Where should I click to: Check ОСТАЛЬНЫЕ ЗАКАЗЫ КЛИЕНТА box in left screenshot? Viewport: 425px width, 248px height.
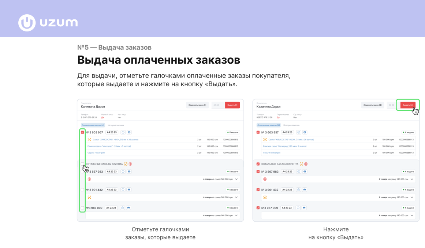tap(82, 164)
